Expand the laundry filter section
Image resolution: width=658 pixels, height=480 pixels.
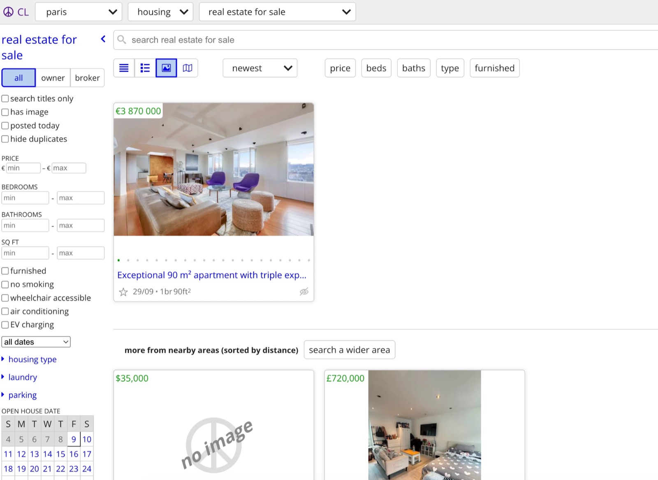point(19,377)
